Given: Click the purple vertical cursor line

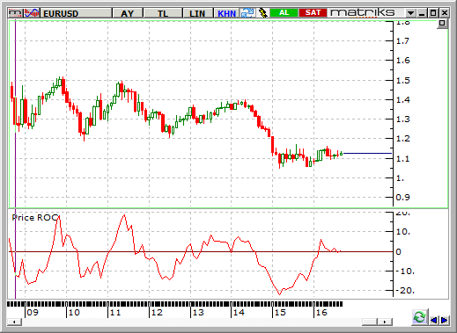Looking at the screenshot, I should 15,158.
